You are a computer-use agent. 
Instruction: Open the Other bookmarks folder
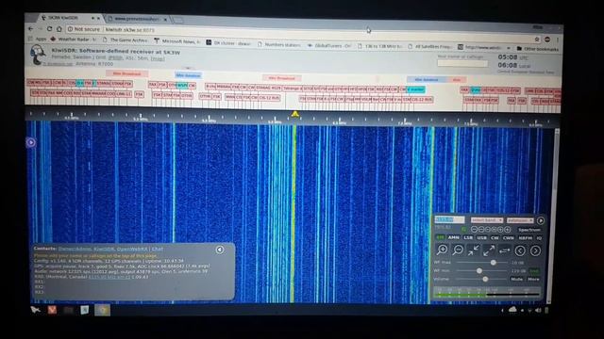click(x=537, y=49)
